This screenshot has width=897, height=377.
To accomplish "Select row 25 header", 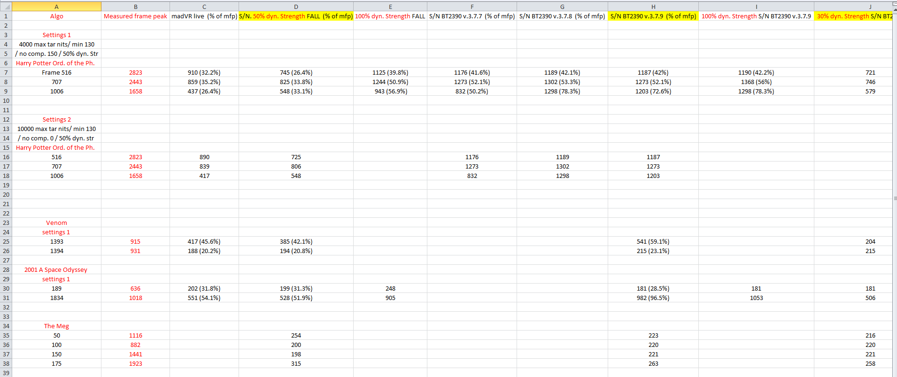I will point(6,241).
